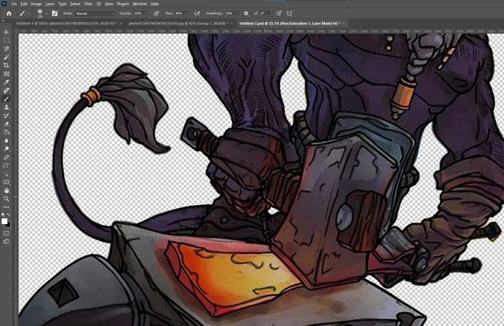
Task: Select the Blur tool
Action: pyautogui.click(x=6, y=140)
